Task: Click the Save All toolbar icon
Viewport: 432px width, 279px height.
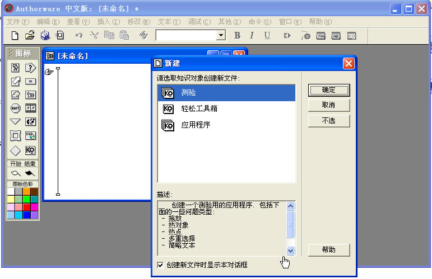Action: pos(45,35)
